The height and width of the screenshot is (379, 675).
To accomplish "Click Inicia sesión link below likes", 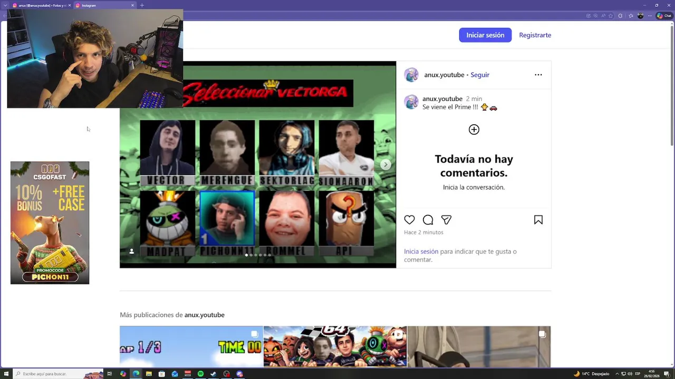I will 421,252.
